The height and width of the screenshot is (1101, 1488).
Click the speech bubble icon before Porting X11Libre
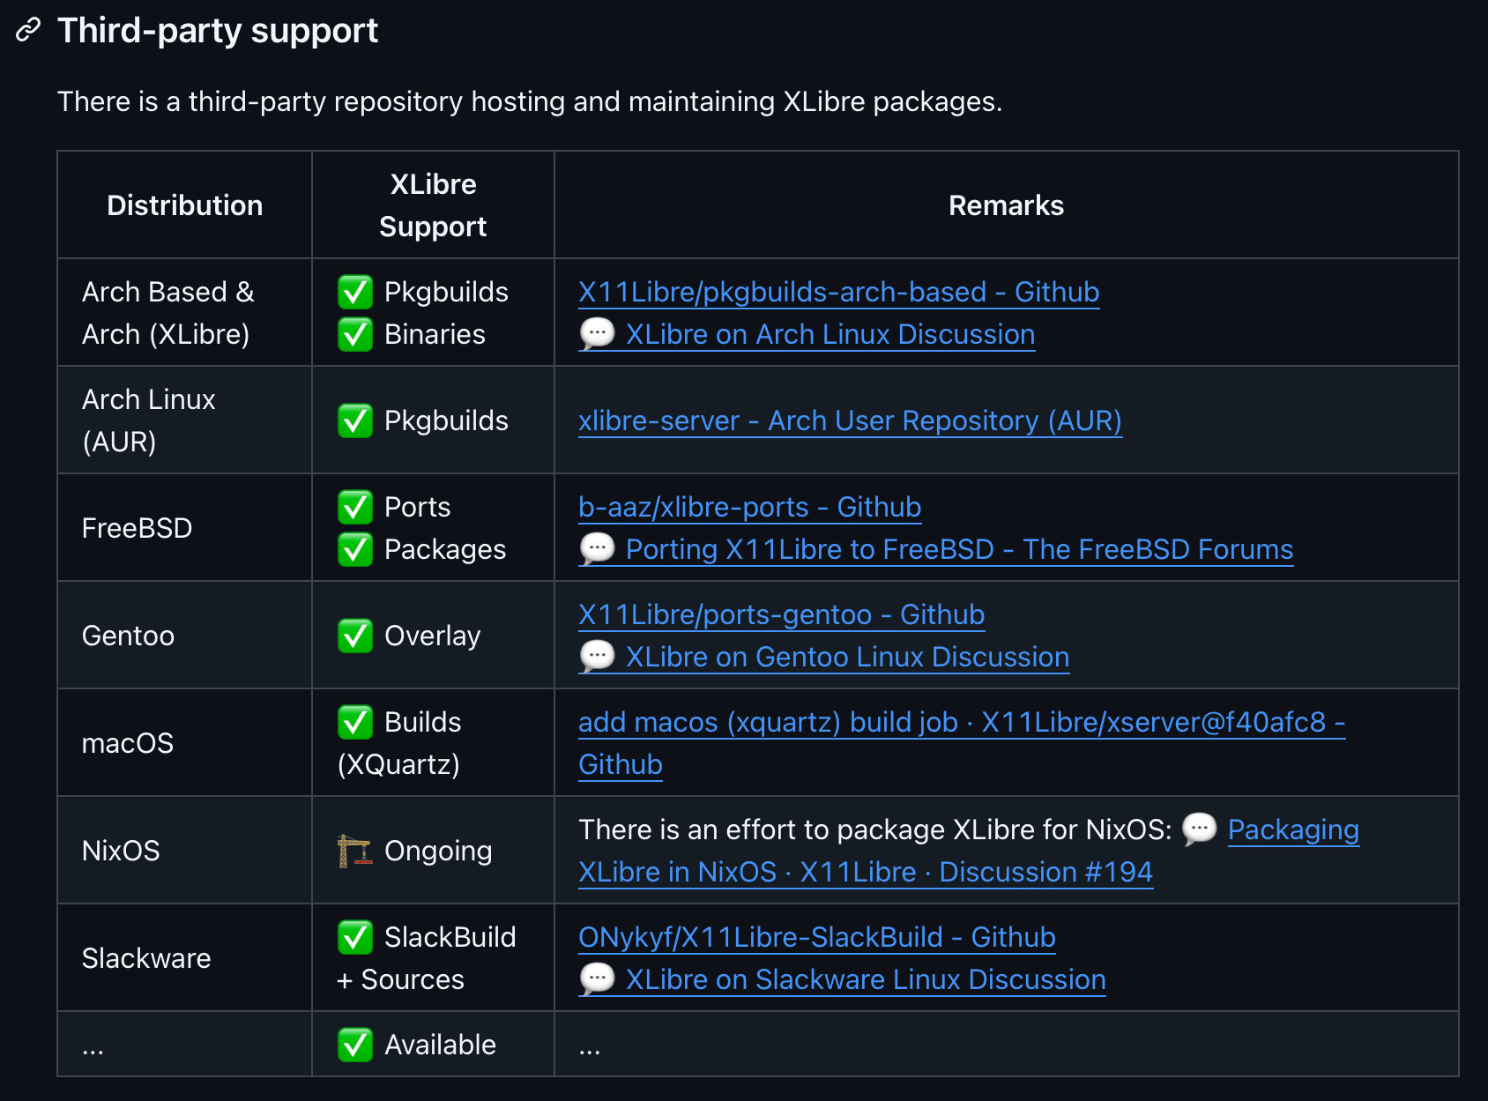tap(597, 549)
